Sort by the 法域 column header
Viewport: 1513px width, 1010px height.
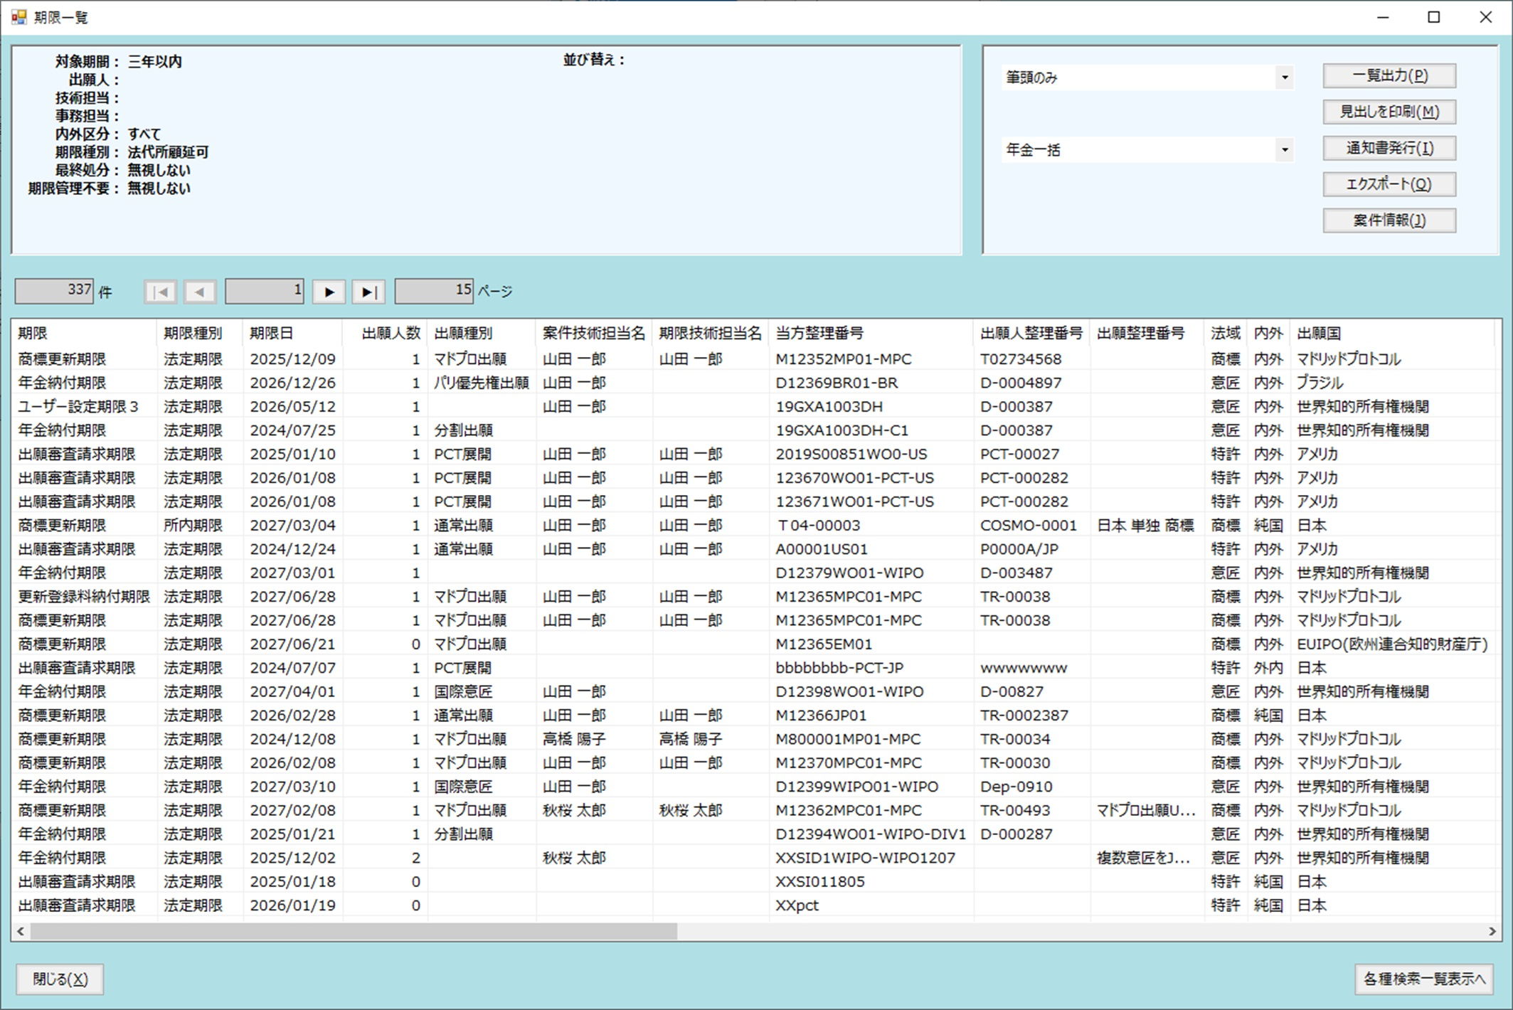coord(1226,333)
